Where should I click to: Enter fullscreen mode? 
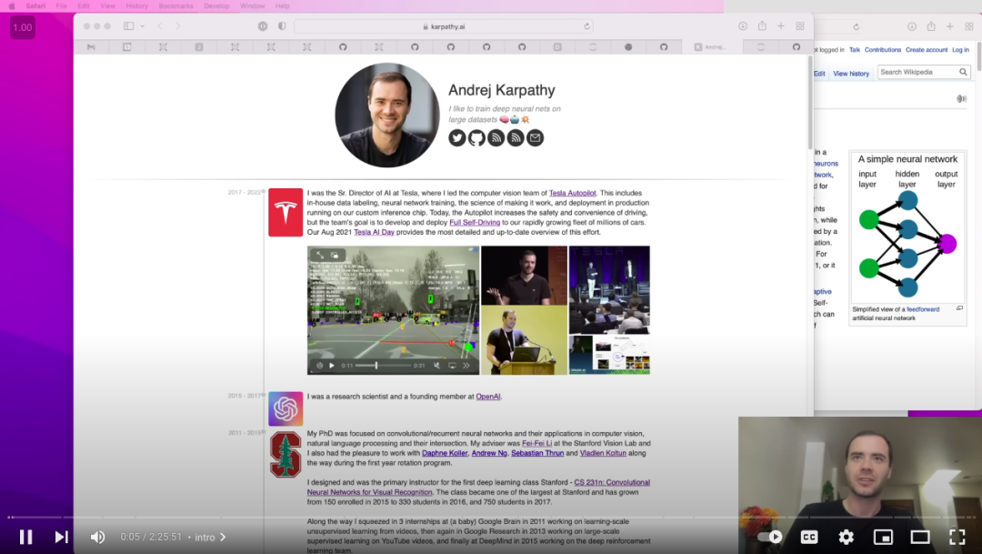[957, 537]
